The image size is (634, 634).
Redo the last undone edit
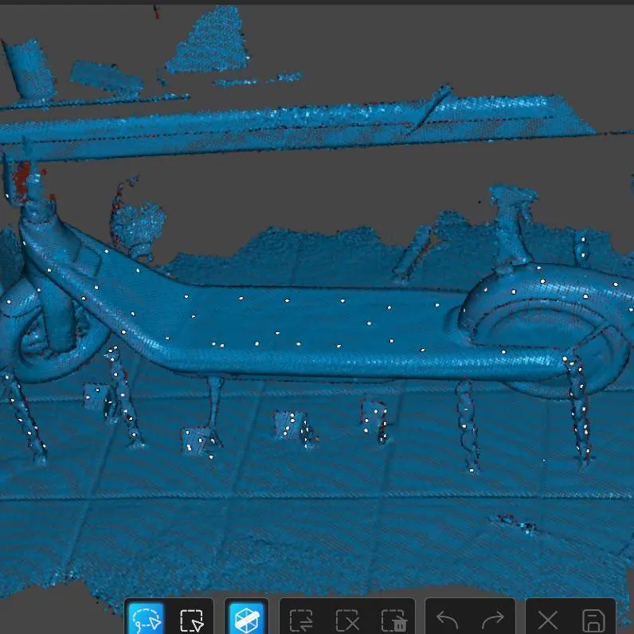493,620
